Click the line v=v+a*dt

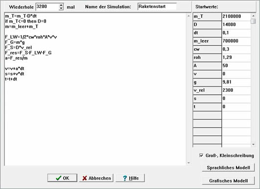[x=15, y=69]
